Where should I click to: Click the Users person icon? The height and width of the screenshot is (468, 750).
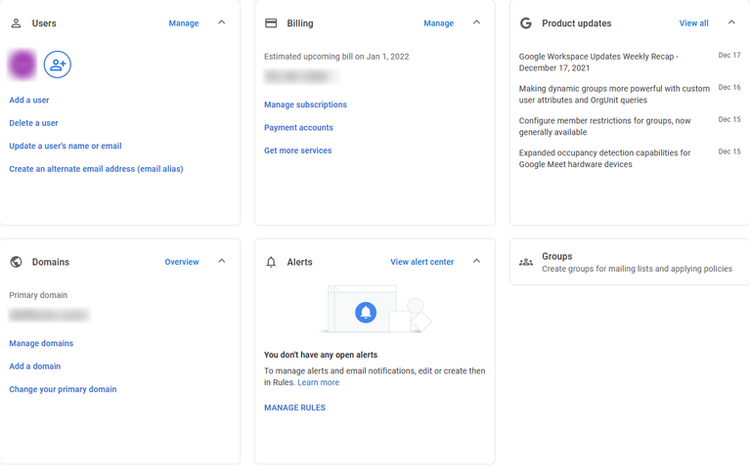(16, 22)
